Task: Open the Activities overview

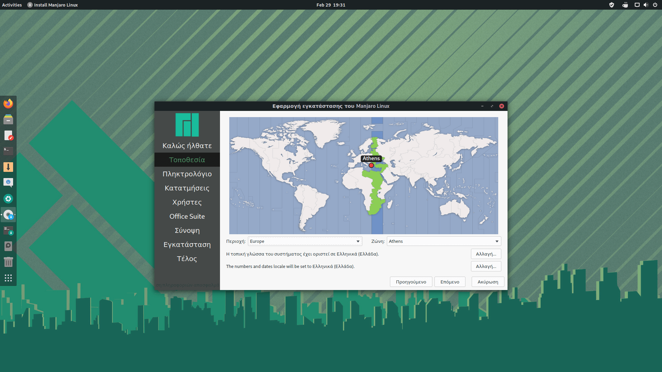Action: (12, 5)
